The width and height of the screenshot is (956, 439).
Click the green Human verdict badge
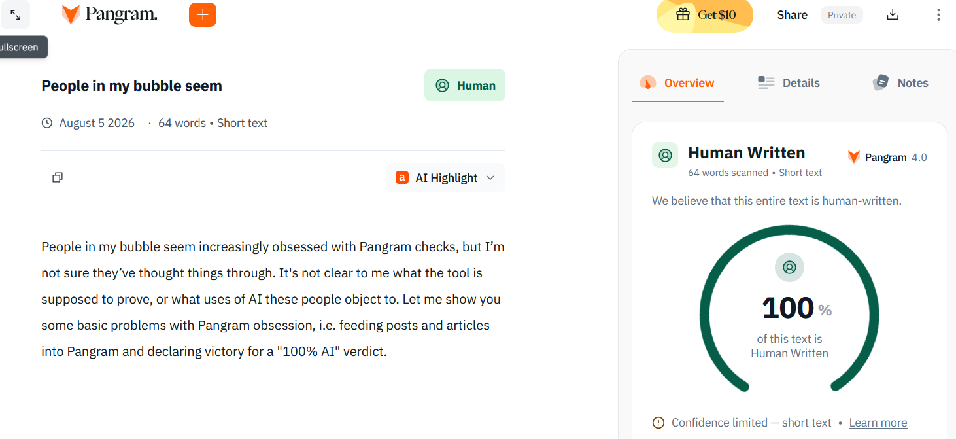tap(465, 85)
